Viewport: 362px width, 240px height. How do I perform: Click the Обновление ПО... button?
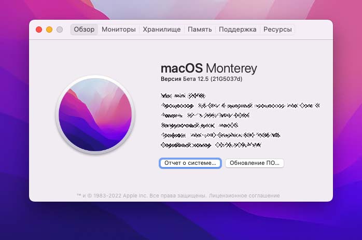click(x=255, y=163)
